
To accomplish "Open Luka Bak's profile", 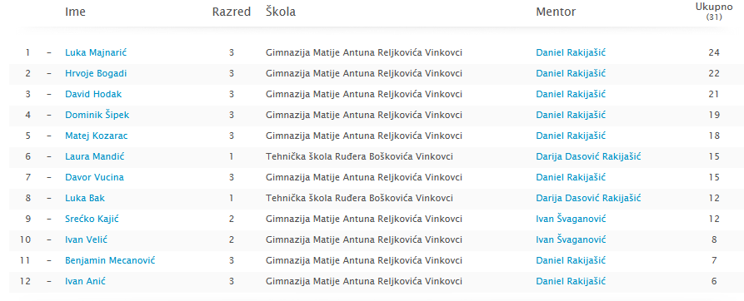I will [85, 198].
